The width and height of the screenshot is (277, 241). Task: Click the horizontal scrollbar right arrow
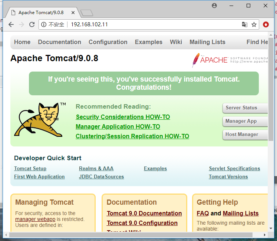pyautogui.click(x=264, y=235)
